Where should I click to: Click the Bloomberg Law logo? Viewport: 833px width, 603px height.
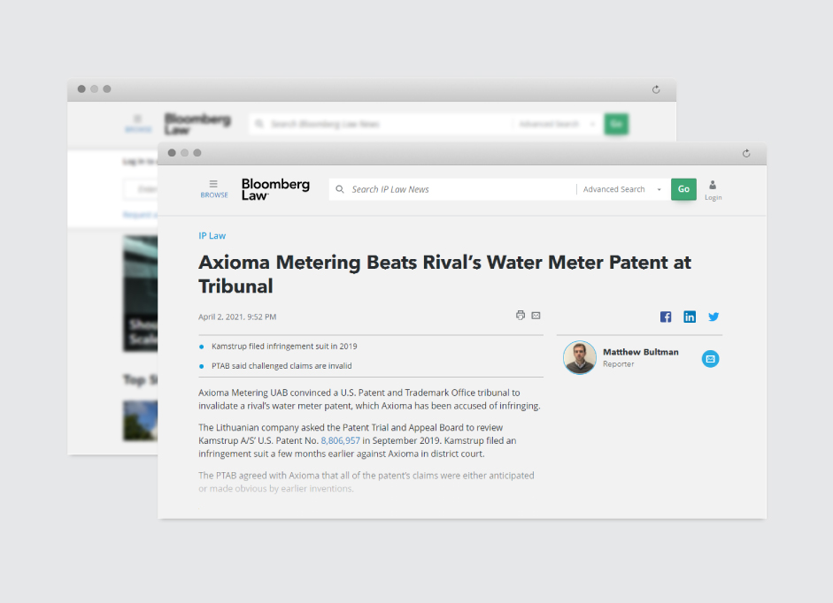point(275,189)
